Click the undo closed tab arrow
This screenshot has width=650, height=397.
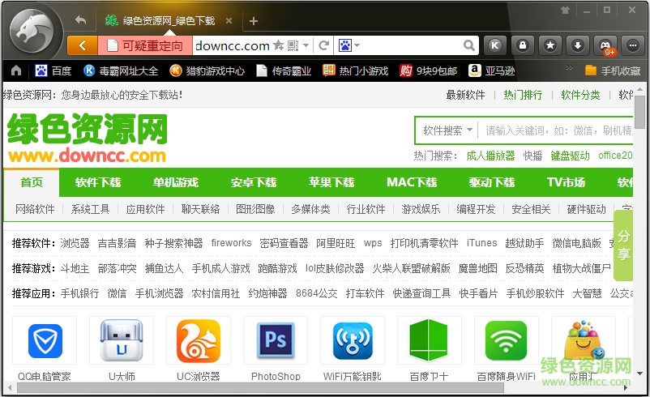point(80,20)
